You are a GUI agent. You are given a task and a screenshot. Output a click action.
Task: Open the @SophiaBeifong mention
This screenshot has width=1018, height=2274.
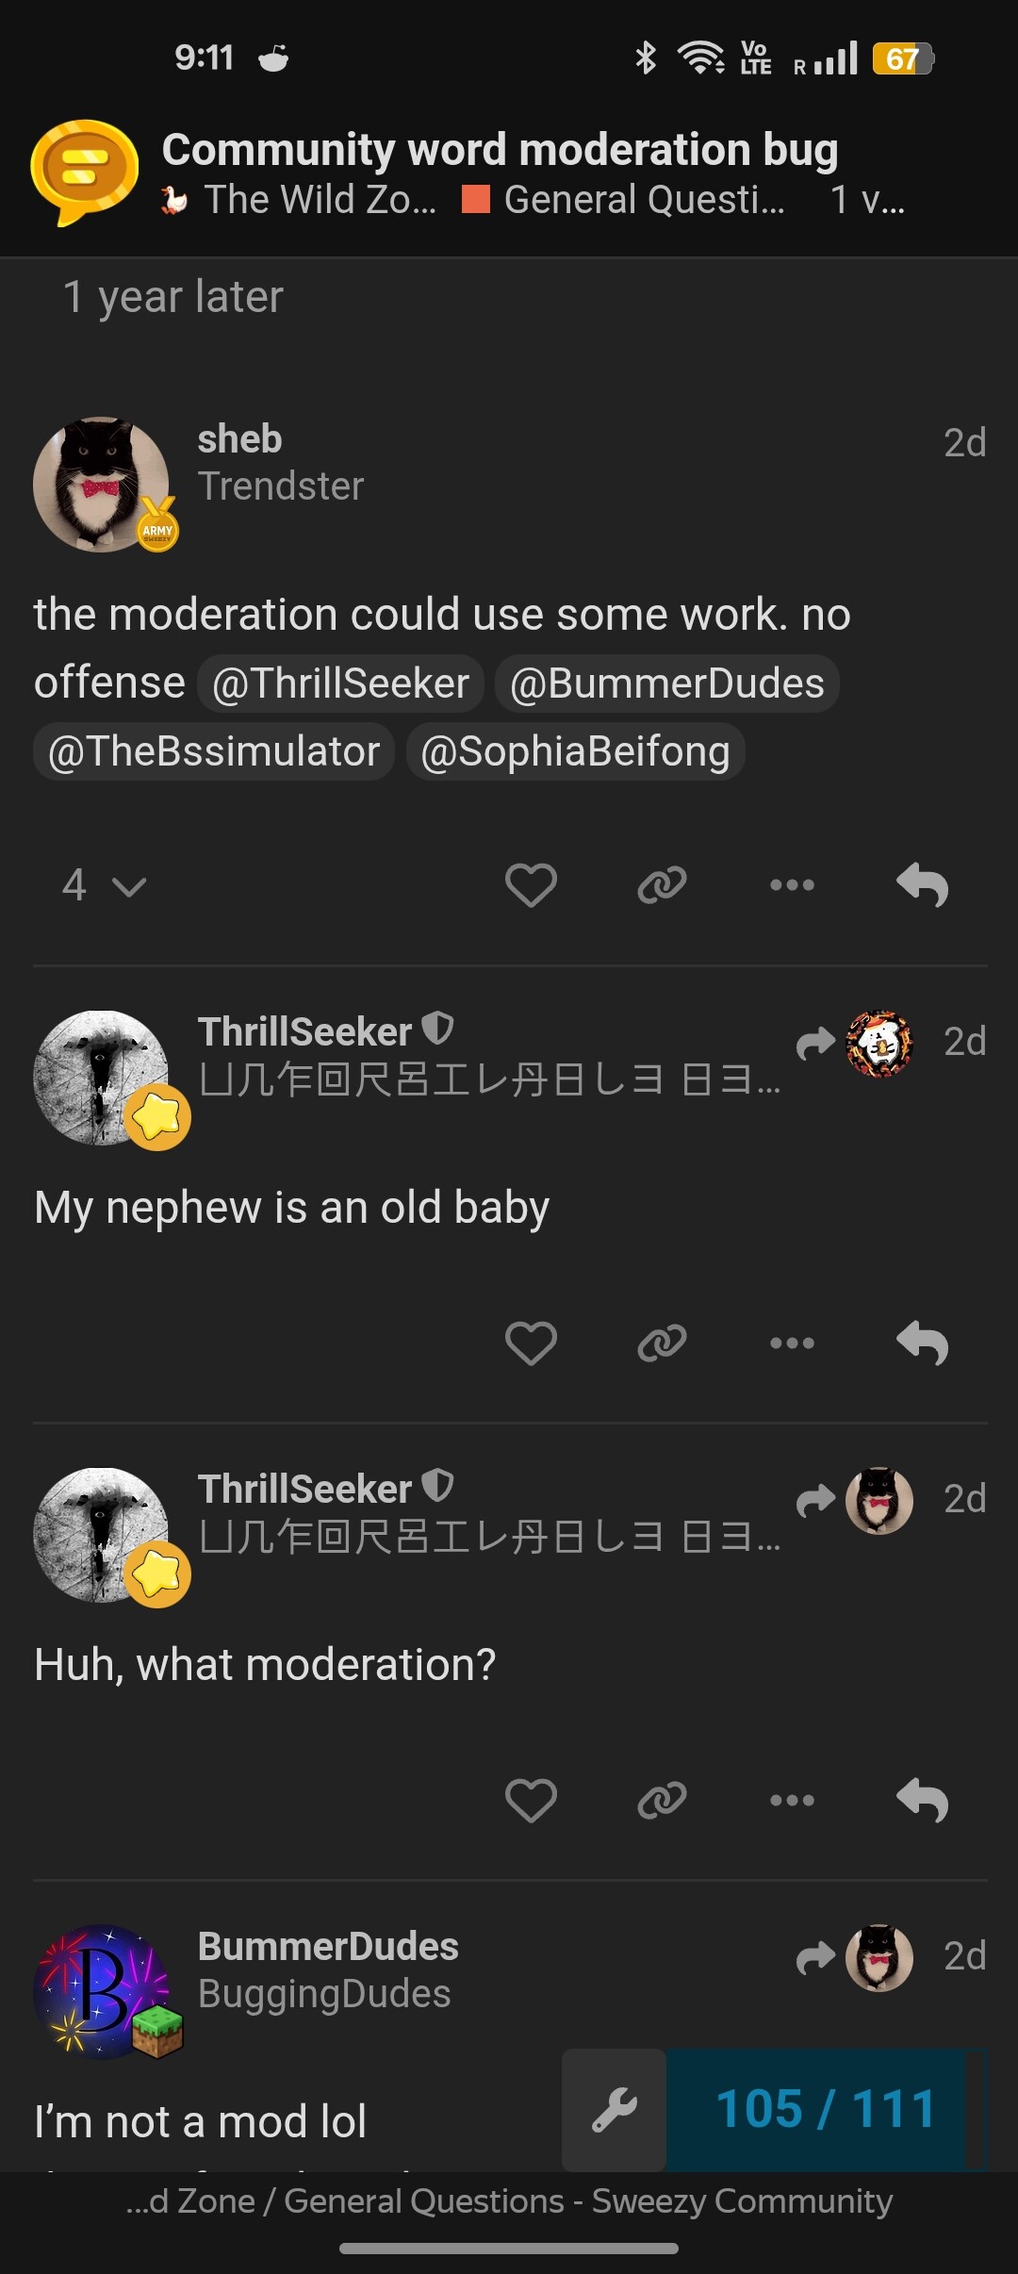575,752
